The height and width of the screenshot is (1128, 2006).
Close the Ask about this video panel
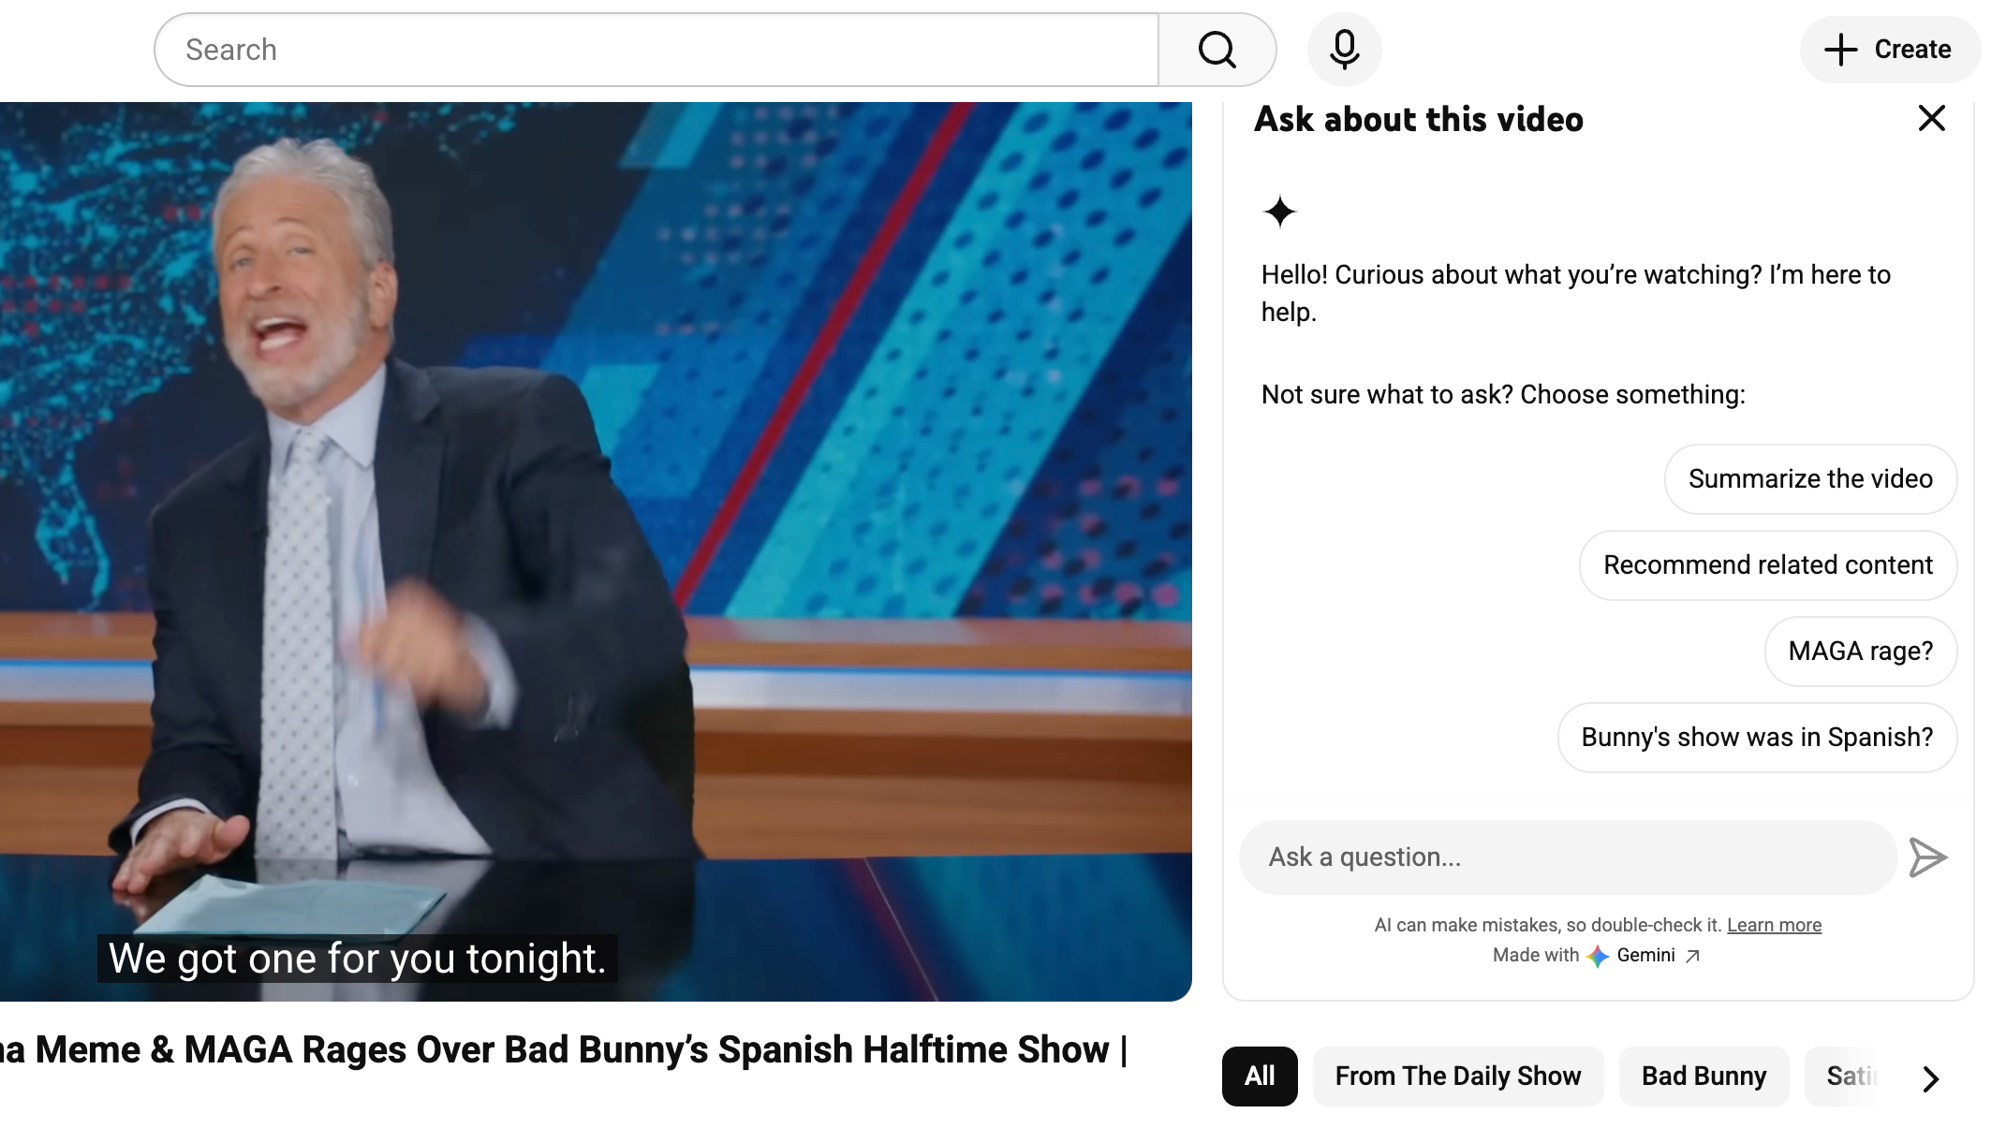coord(1932,118)
